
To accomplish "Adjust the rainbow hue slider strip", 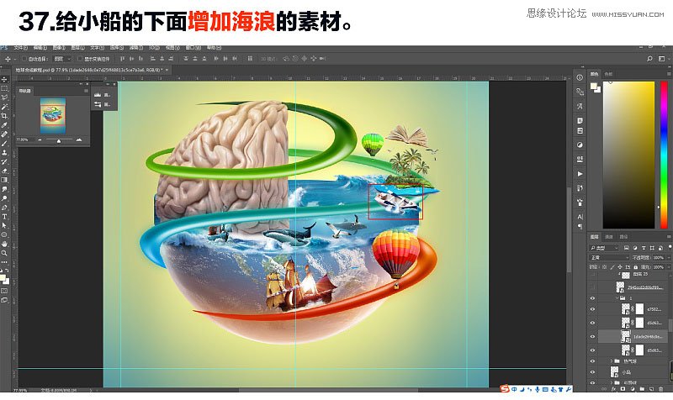I will (664, 155).
